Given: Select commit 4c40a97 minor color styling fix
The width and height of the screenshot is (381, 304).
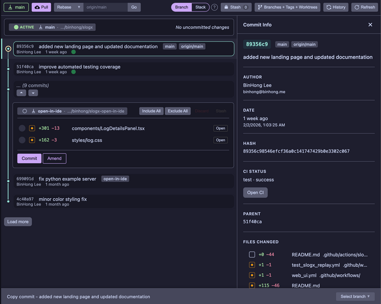Looking at the screenshot, I should 124,201.
